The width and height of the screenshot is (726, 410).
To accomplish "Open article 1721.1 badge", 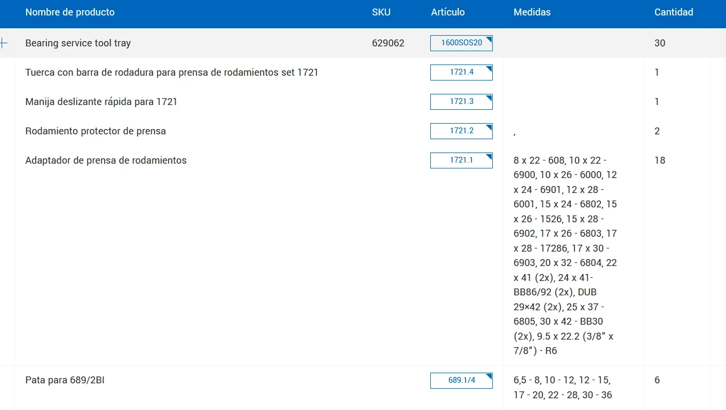I will [461, 160].
